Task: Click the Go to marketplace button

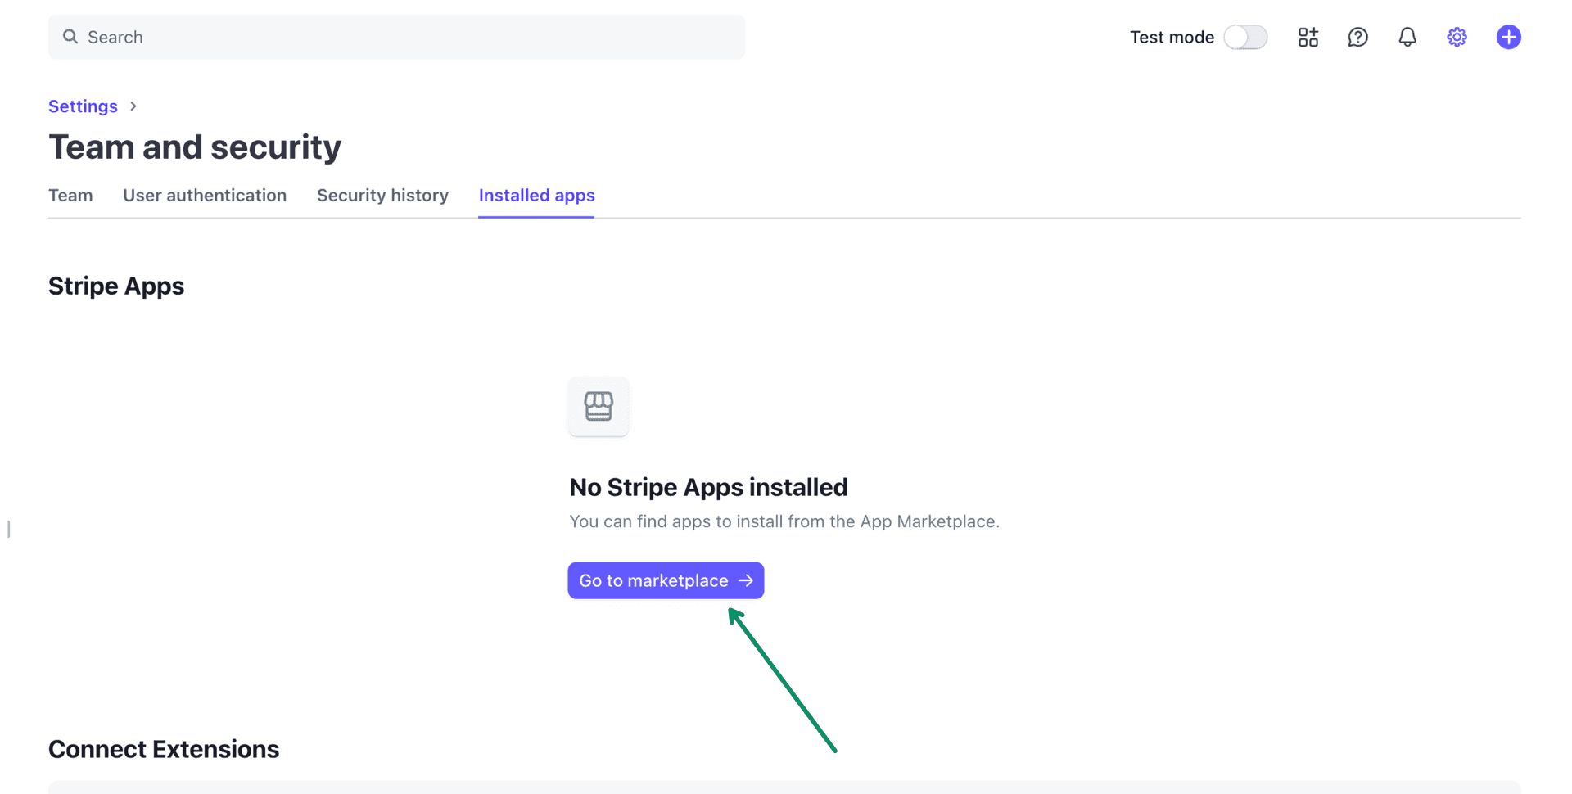Action: point(666,580)
